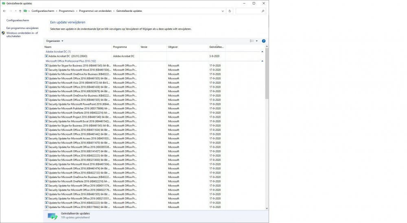This screenshot has height=223, width=407.
Task: Click the blue help question mark icon
Action: pyautogui.click(x=264, y=41)
